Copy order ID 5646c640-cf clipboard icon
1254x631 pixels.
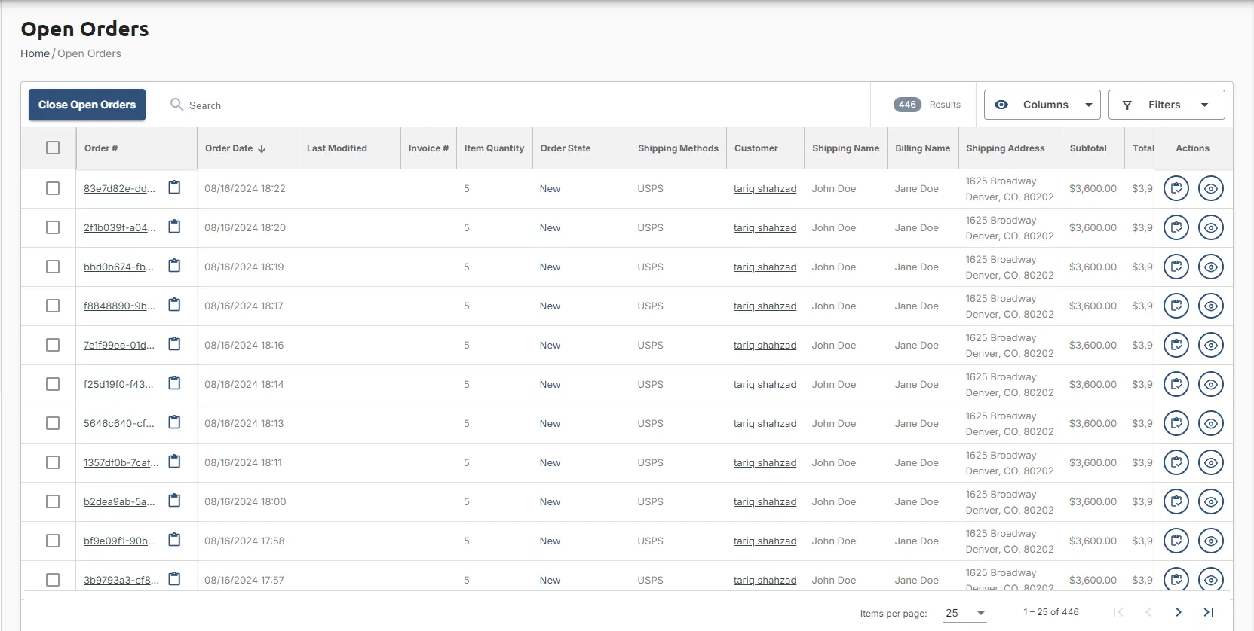click(x=174, y=422)
